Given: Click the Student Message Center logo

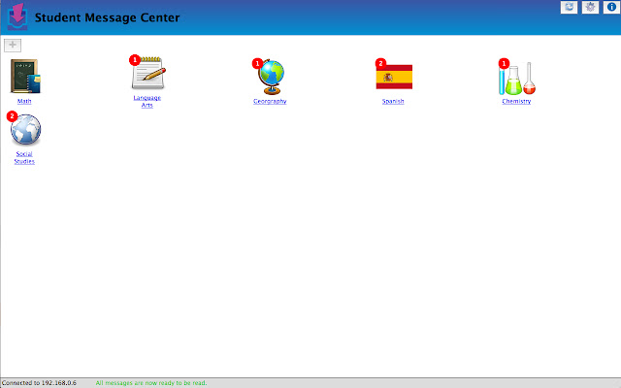Looking at the screenshot, I should 17,16.
